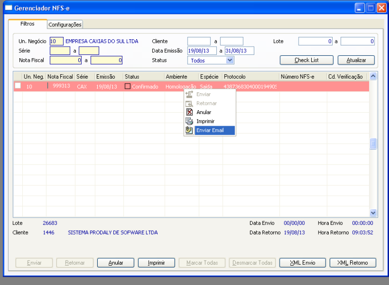The image size is (389, 285).
Task: Tick the checkbox on row 999313
Action: pos(18,85)
